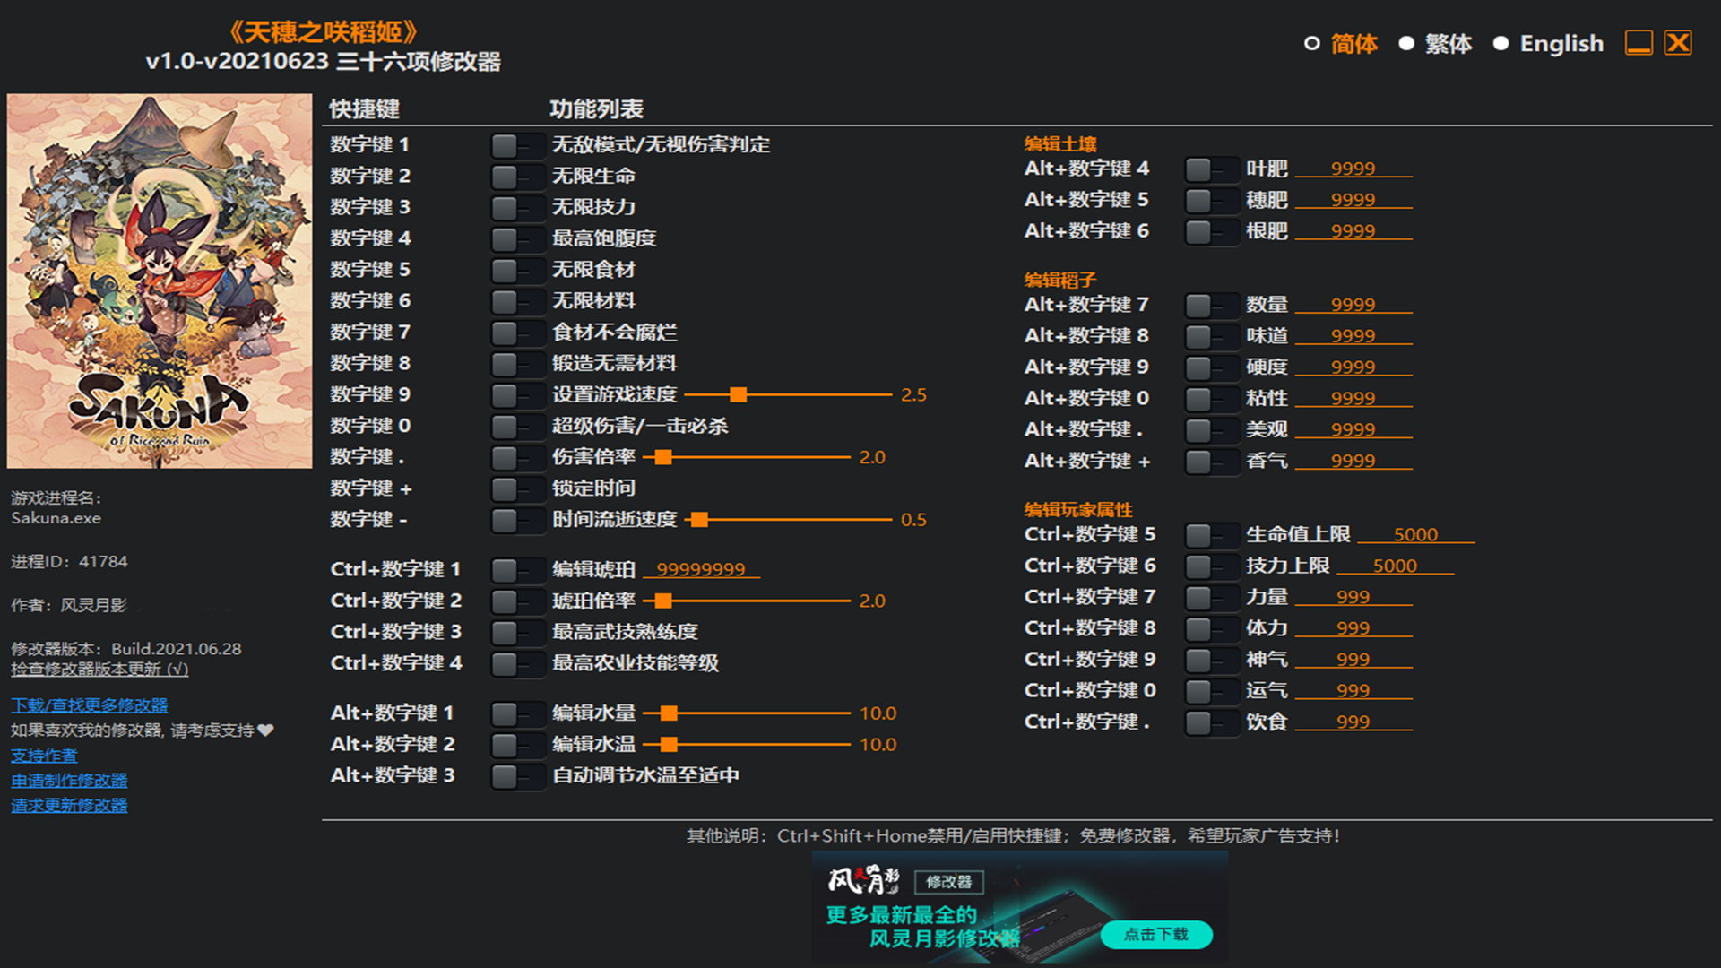Click the Sakuna game cover image
The height and width of the screenshot is (968, 1721).
coord(160,281)
